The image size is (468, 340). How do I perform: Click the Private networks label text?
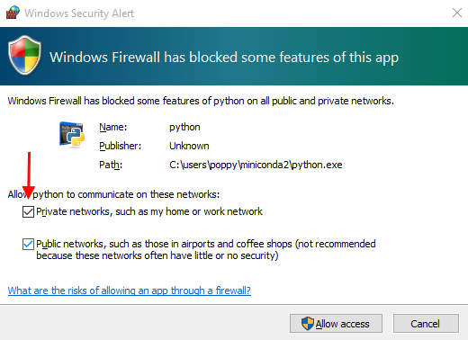[149, 211]
